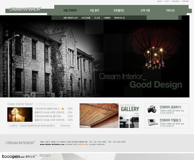Open the large wooden ceiling gallery image
This screenshot has width=194, height=160.
[99, 115]
